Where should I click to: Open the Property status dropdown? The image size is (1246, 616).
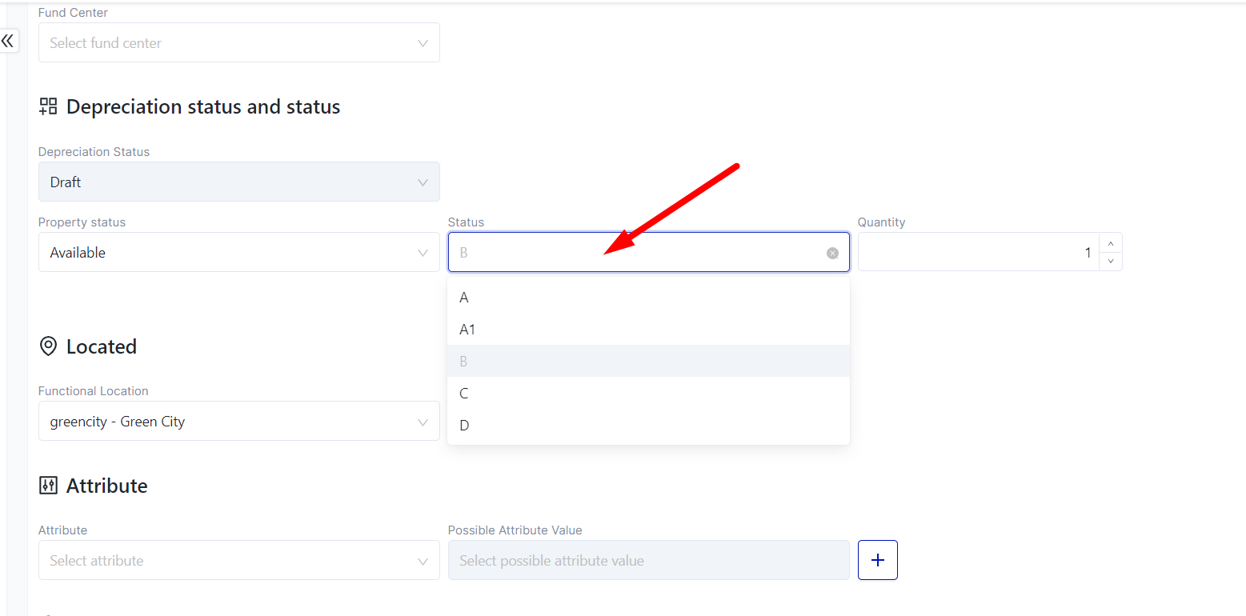(238, 253)
